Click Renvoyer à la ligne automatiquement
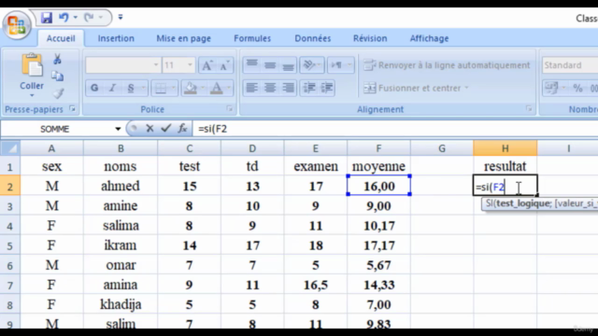The height and width of the screenshot is (336, 598). coord(447,65)
